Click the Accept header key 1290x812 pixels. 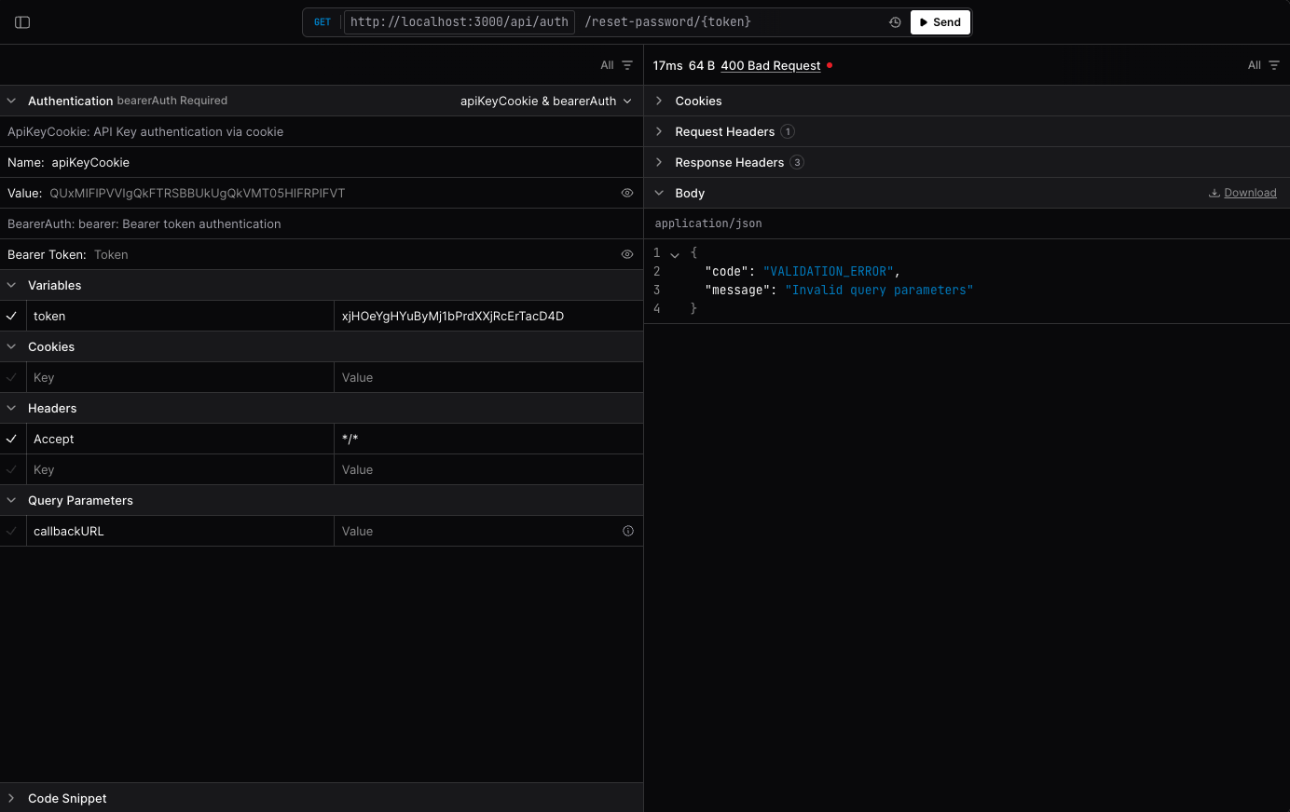(54, 439)
